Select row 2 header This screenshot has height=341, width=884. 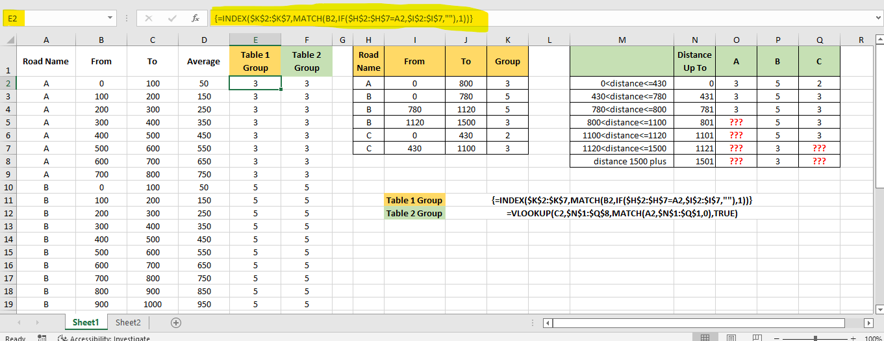coord(8,83)
